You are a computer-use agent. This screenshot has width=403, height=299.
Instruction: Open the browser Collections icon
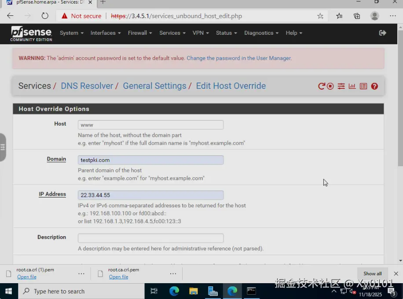357,16
